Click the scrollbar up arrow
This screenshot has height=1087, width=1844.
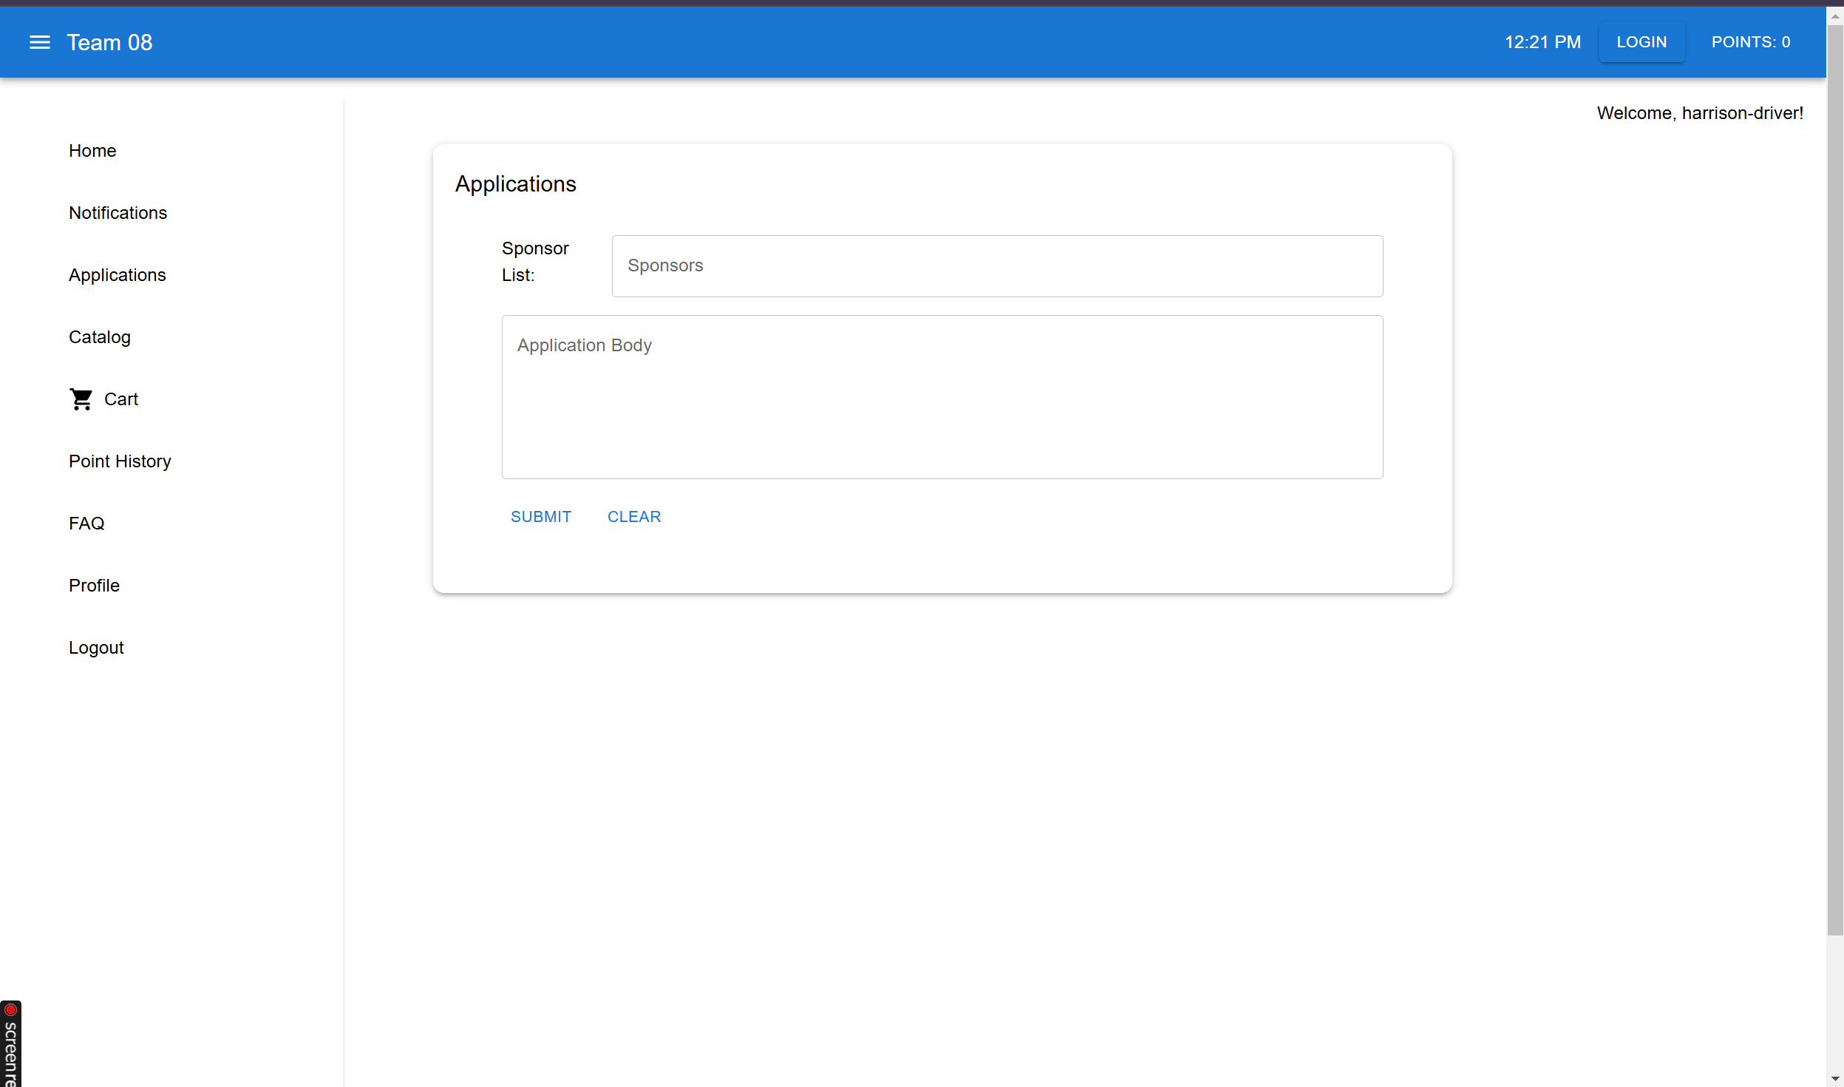[1834, 16]
